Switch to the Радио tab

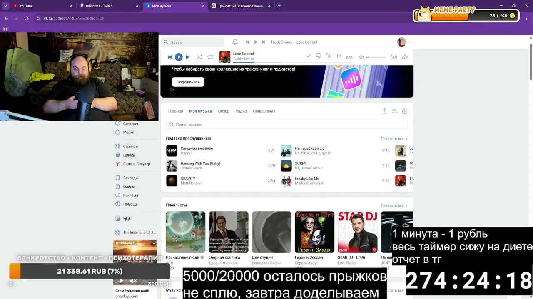tap(241, 111)
